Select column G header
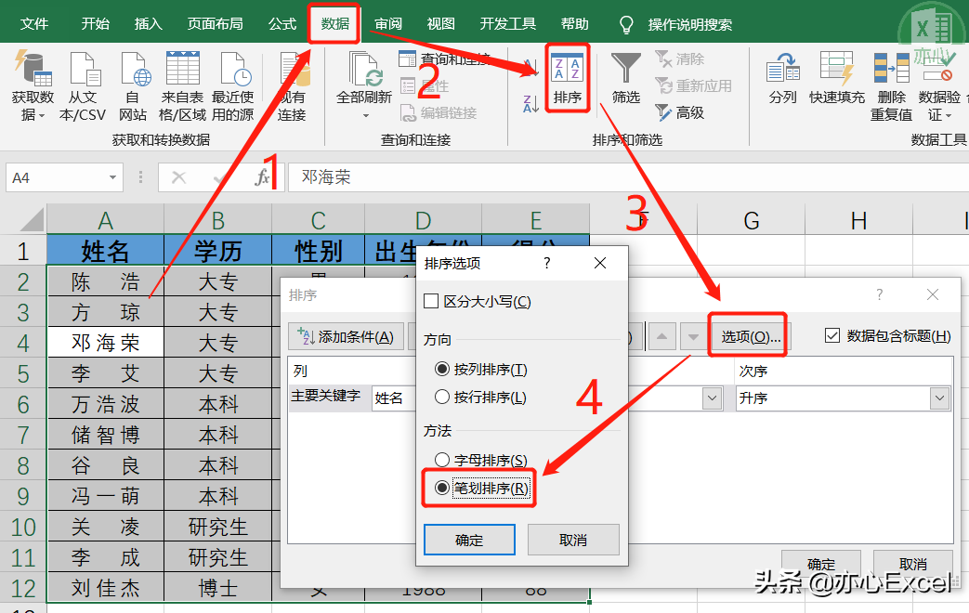This screenshot has width=969, height=613. click(x=751, y=220)
